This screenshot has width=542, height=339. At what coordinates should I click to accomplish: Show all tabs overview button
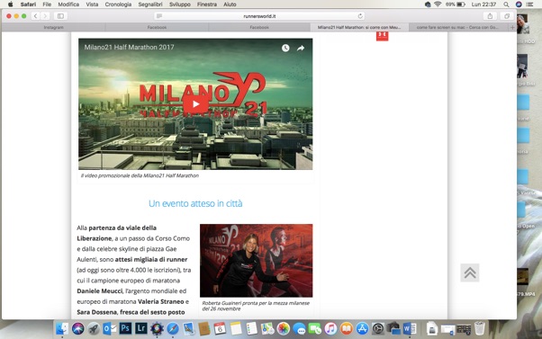click(x=507, y=16)
